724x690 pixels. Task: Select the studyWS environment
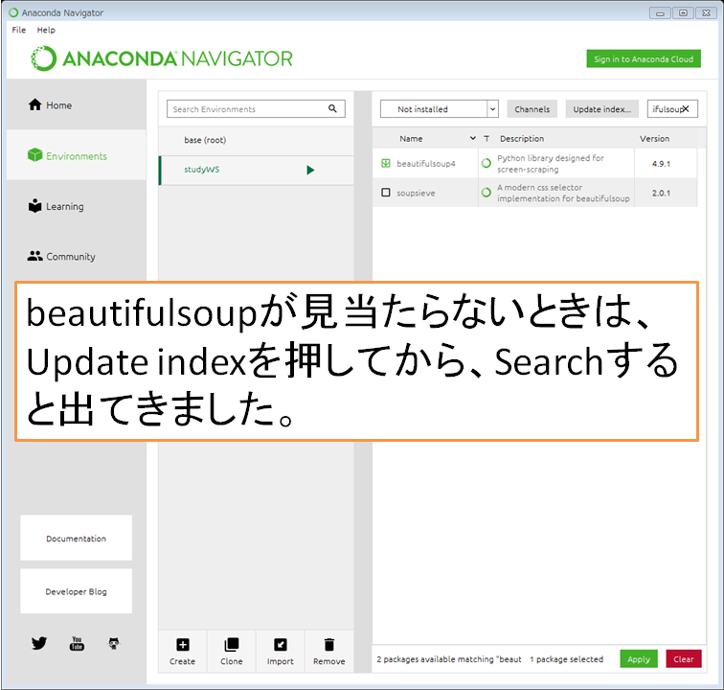(257, 170)
